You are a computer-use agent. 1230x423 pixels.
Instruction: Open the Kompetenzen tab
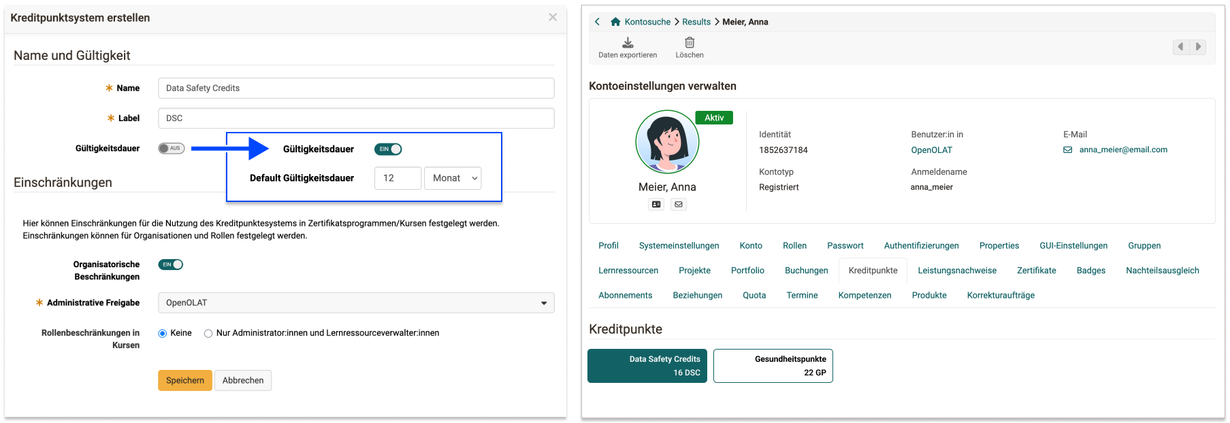pyautogui.click(x=864, y=295)
